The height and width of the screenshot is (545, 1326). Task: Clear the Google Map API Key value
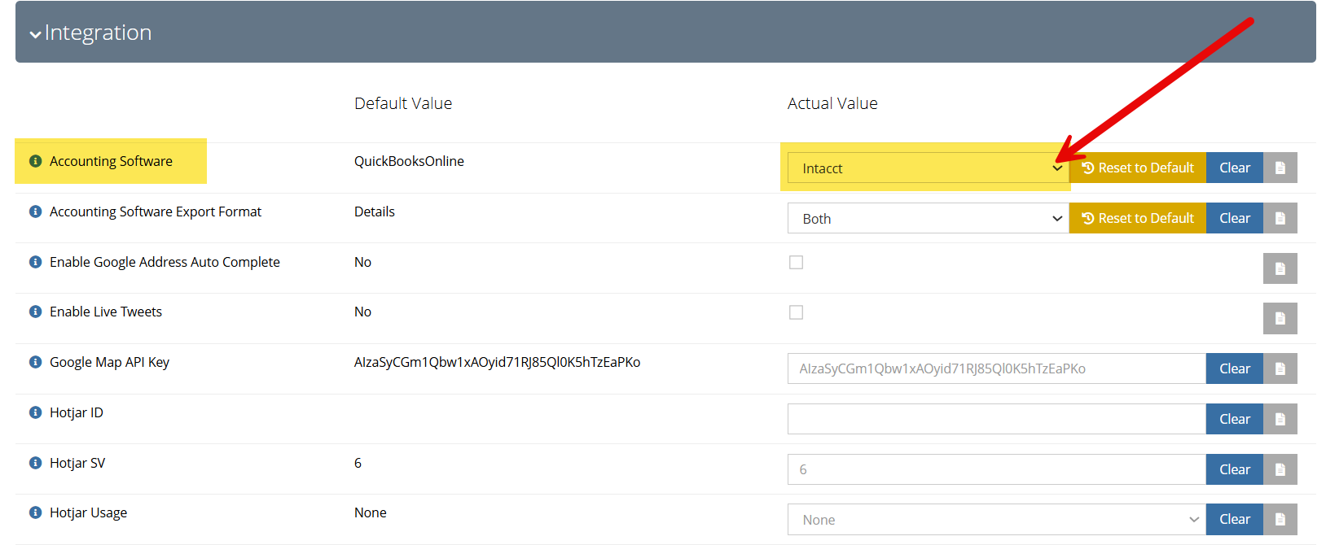coord(1235,368)
